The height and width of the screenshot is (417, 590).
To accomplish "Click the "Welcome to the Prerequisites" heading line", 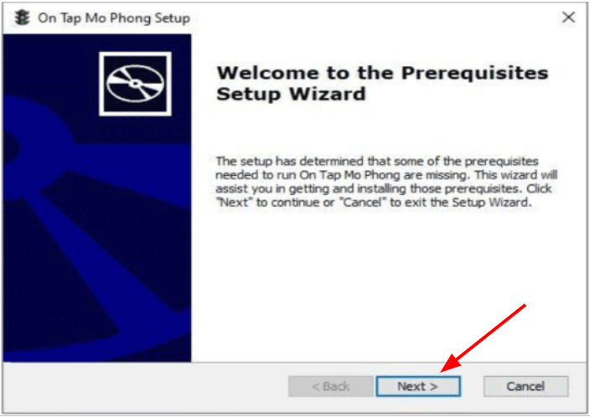I will pyautogui.click(x=382, y=73).
